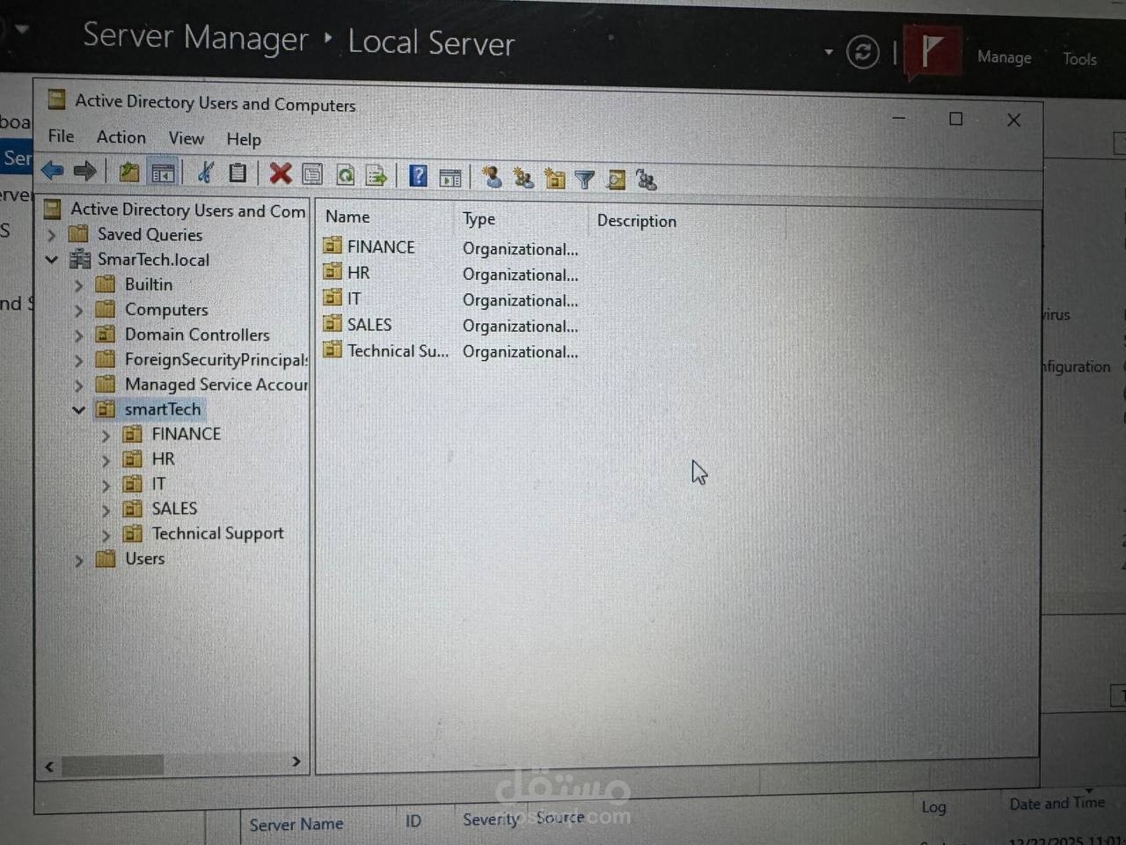The height and width of the screenshot is (845, 1126).
Task: Click the Create New Group icon
Action: click(524, 177)
